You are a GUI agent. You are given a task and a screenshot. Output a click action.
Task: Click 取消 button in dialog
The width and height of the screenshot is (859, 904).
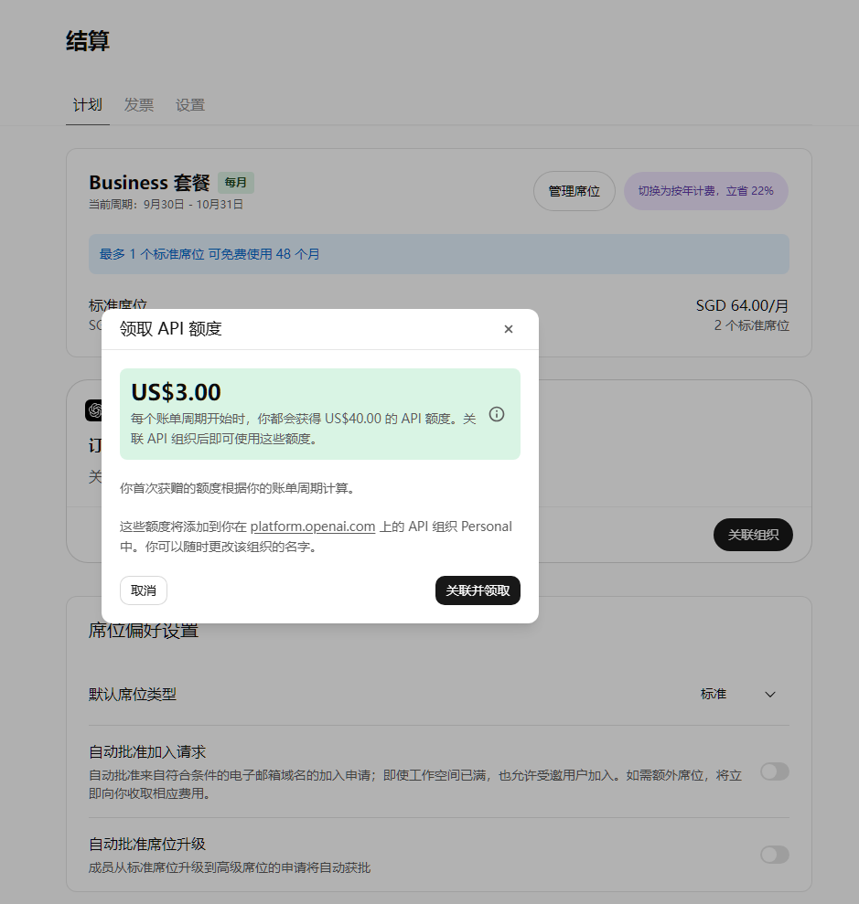(x=144, y=590)
